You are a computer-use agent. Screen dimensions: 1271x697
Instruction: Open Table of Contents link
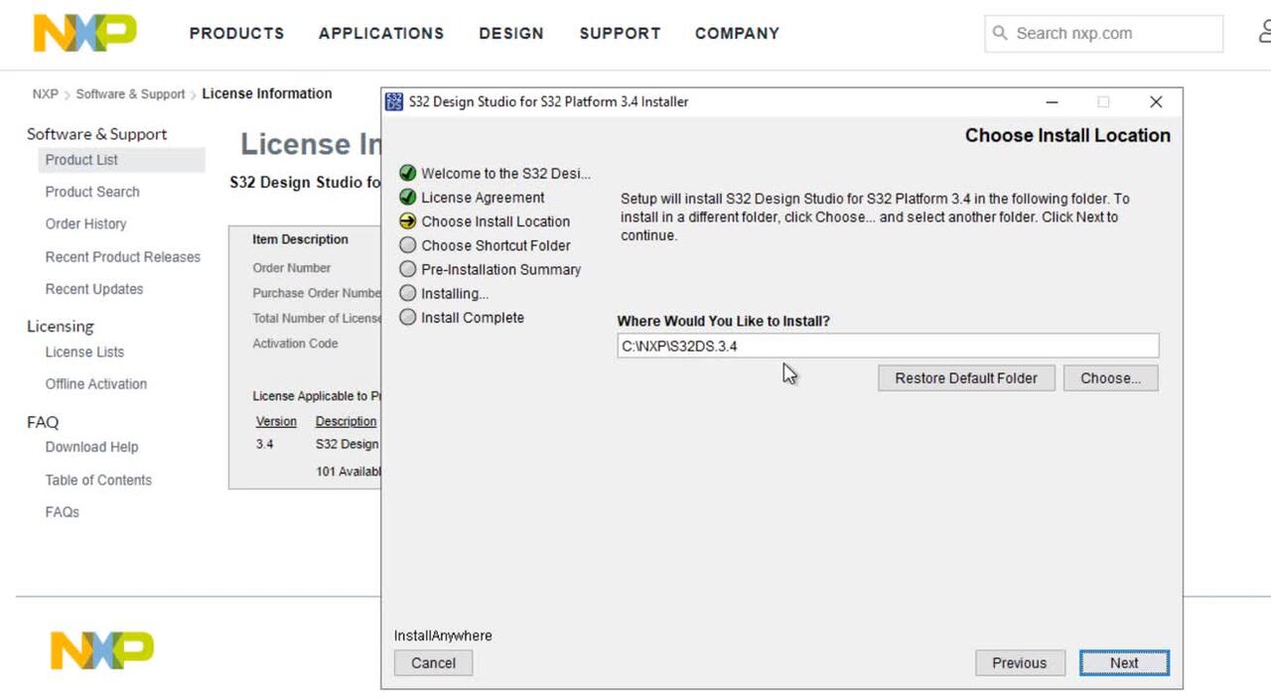[98, 480]
